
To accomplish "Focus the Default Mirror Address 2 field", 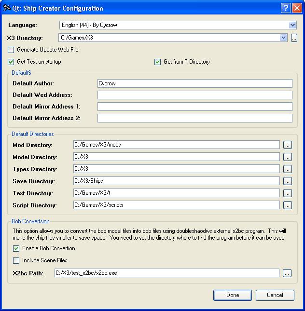I will [195, 118].
